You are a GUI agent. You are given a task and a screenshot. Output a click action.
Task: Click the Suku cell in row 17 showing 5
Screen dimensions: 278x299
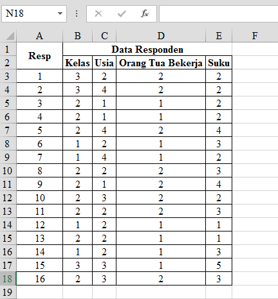coord(219,265)
